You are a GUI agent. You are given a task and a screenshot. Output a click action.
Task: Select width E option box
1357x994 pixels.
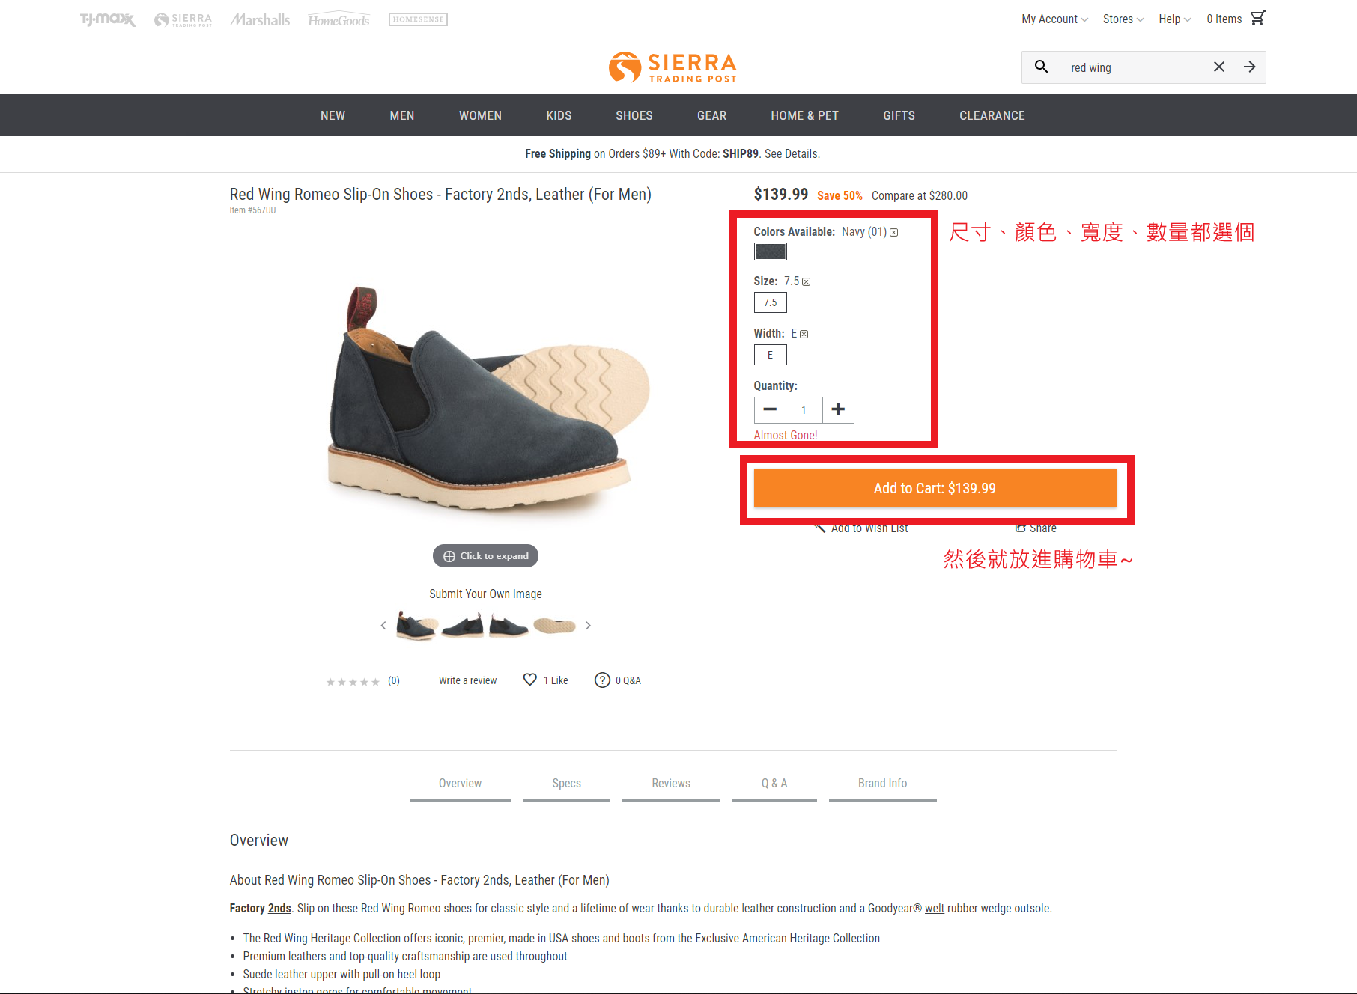point(770,355)
